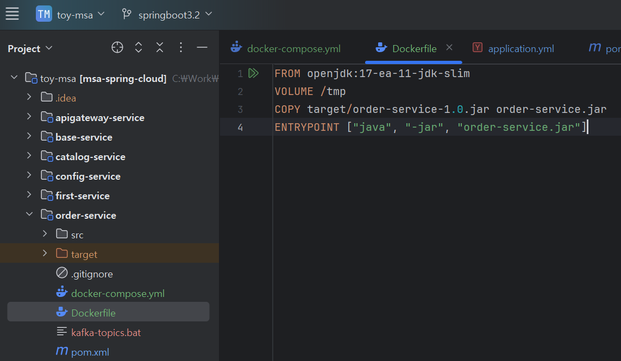Open the main hamburger menu
The image size is (621, 361).
[x=12, y=14]
